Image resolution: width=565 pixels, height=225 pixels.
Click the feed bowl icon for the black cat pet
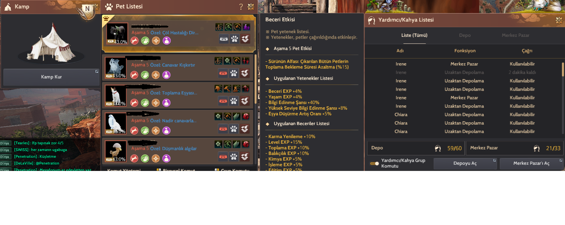224,39
